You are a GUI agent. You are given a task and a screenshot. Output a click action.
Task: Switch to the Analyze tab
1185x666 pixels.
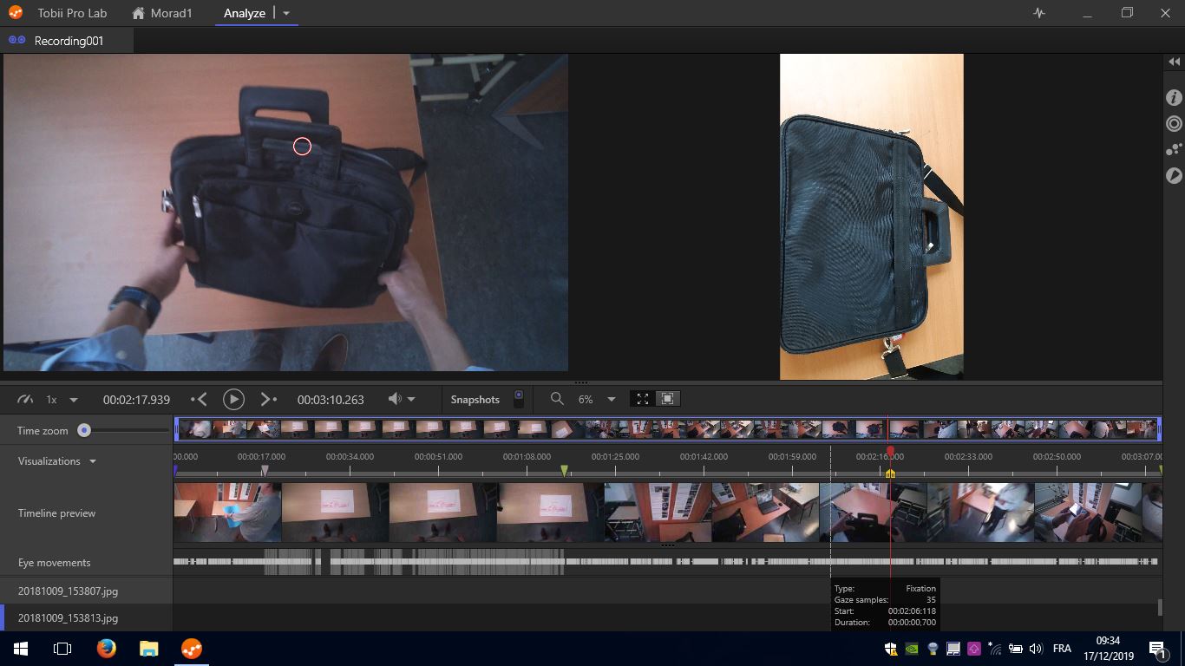pyautogui.click(x=245, y=13)
